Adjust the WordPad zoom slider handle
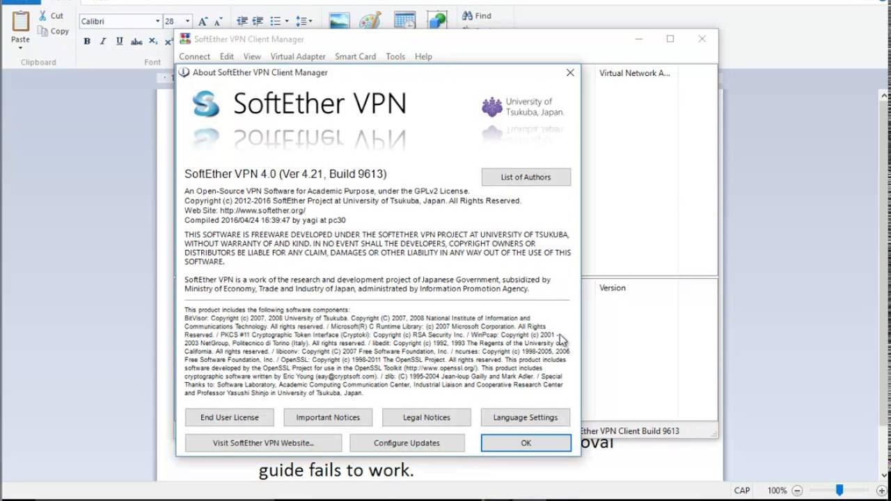891x501 pixels. tap(839, 491)
